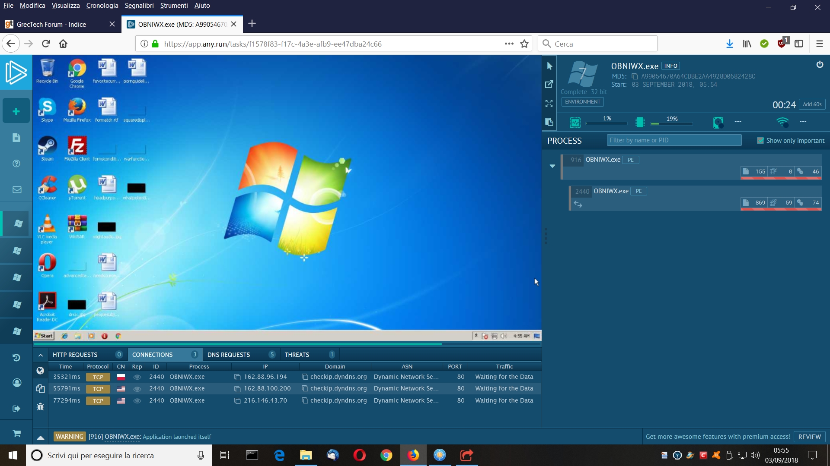Image resolution: width=830 pixels, height=466 pixels.
Task: Expand the warning bar up arrow
Action: (40, 438)
